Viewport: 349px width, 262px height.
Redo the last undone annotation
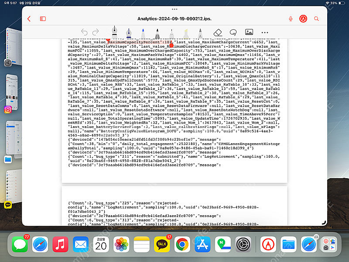point(96,32)
